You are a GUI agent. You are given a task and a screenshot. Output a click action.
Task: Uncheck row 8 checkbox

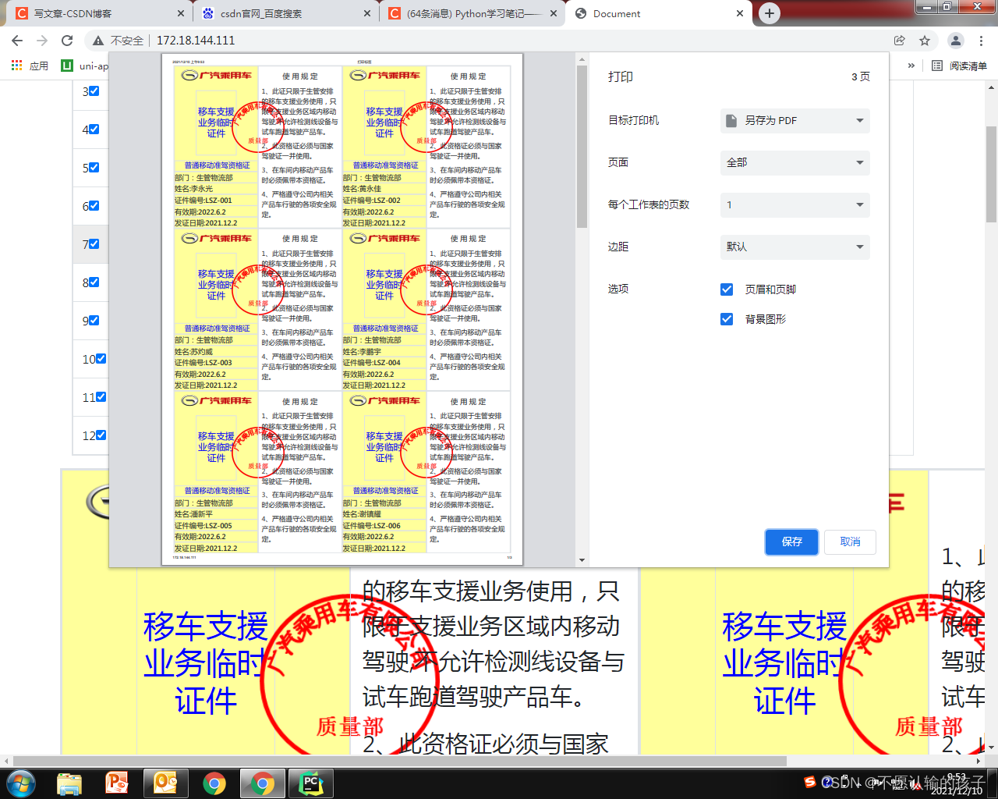click(94, 282)
